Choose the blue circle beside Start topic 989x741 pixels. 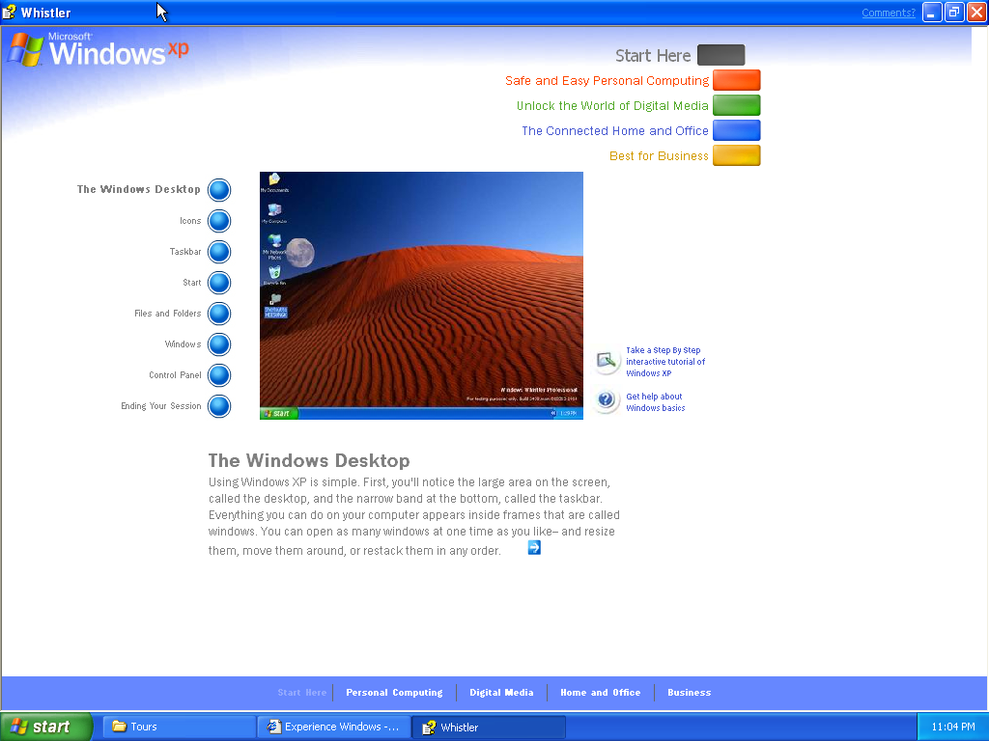[219, 283]
